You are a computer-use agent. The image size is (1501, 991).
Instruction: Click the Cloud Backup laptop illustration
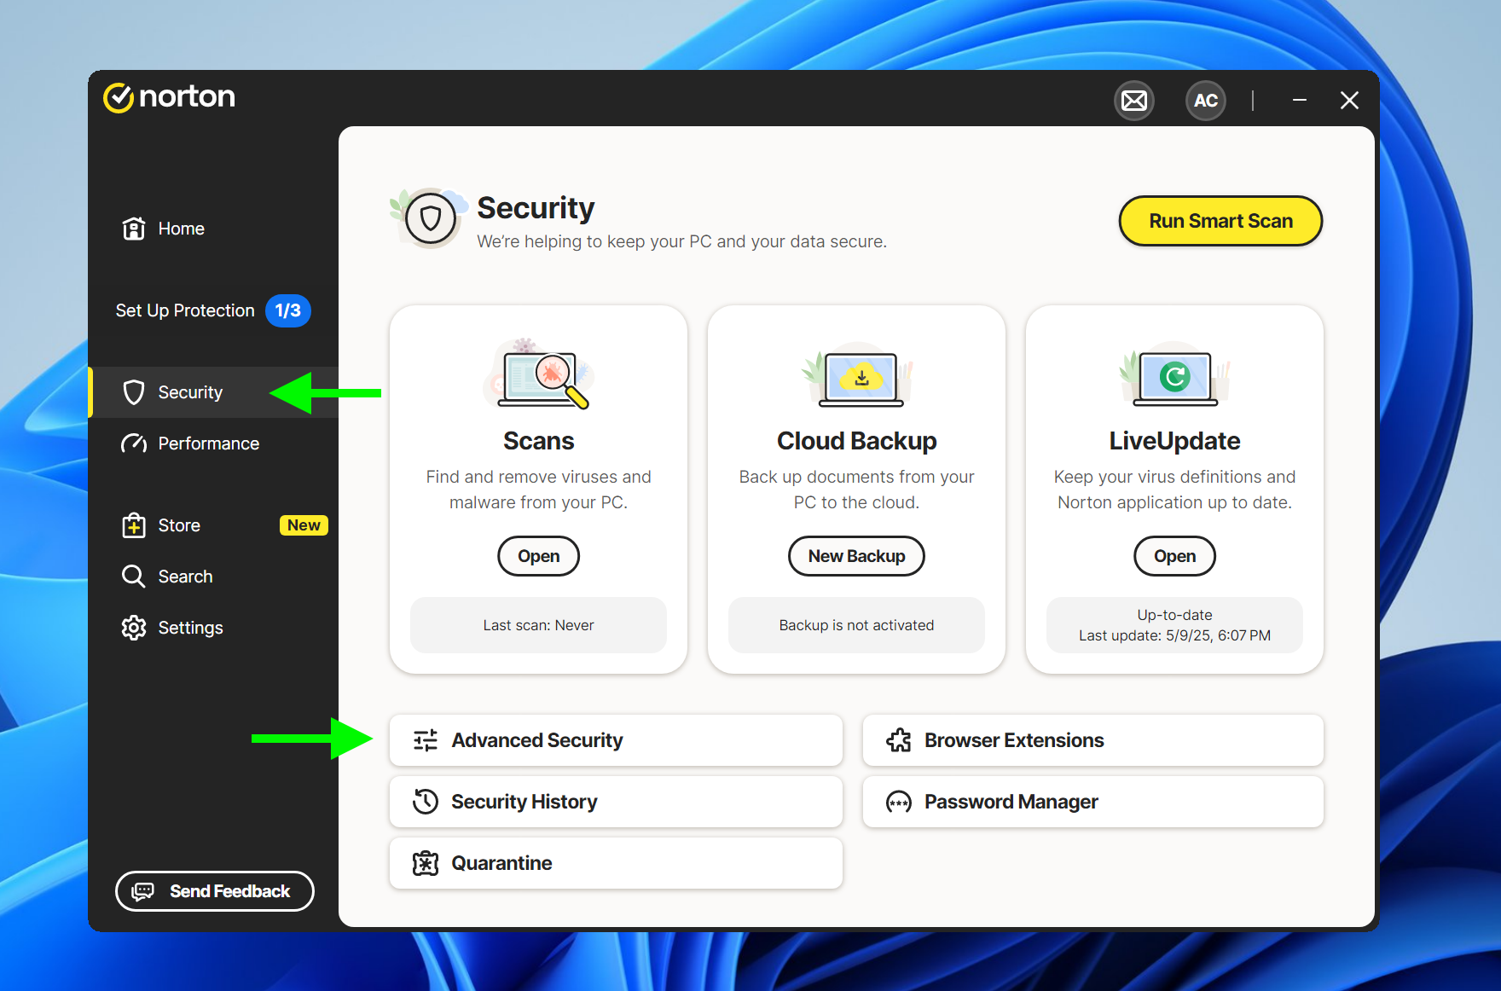point(857,376)
